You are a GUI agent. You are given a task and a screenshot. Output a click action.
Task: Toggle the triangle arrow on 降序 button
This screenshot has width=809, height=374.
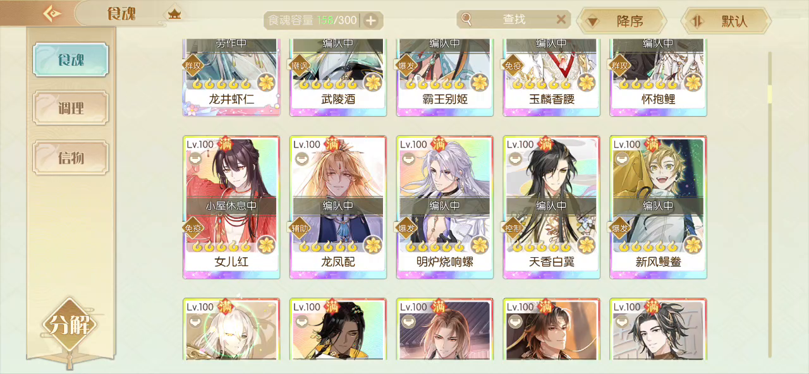pos(592,22)
